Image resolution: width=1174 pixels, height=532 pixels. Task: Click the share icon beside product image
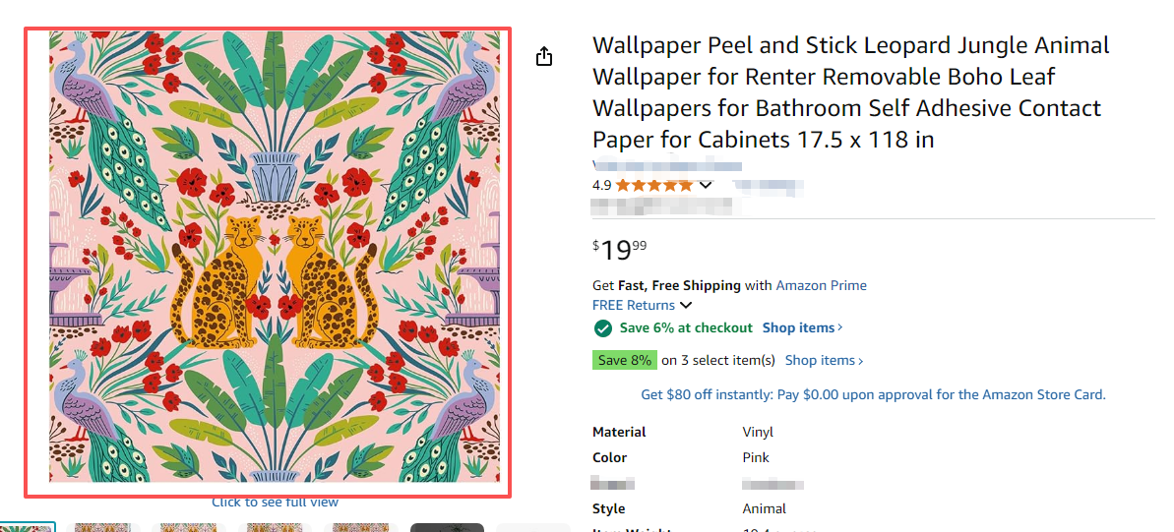coord(544,57)
